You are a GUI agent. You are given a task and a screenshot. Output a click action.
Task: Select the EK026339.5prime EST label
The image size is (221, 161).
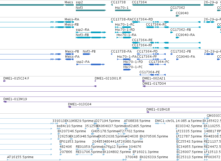[154, 157]
